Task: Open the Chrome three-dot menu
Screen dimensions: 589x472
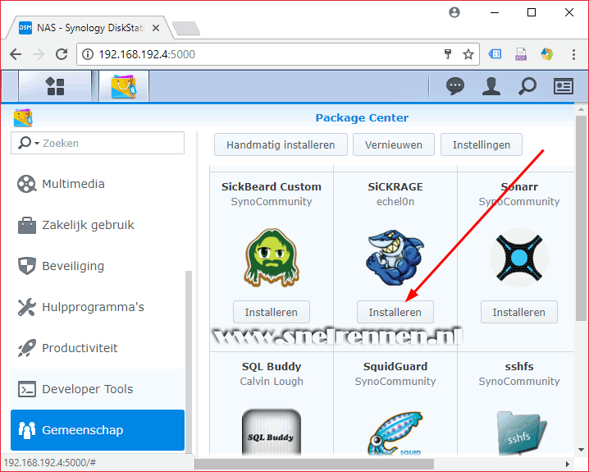Action: click(573, 54)
